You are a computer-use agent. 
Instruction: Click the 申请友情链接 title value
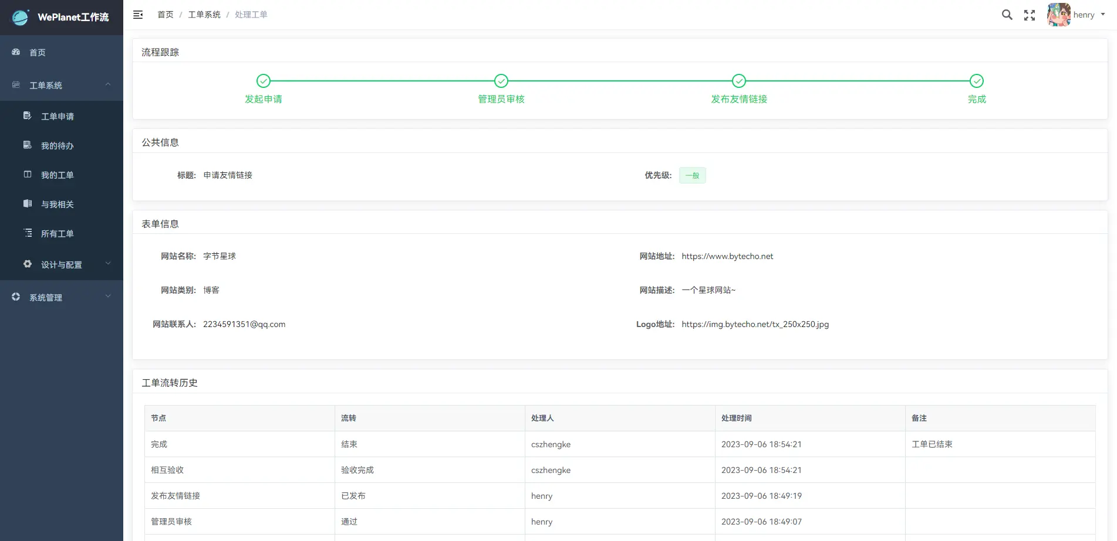pos(228,175)
